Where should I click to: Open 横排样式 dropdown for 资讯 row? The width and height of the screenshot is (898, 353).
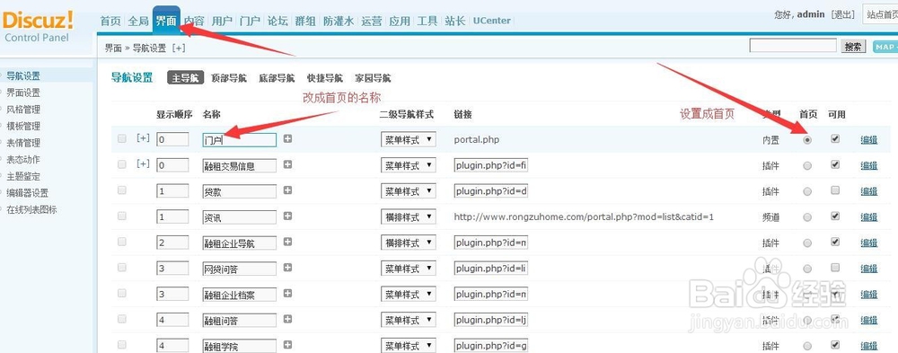tap(409, 217)
